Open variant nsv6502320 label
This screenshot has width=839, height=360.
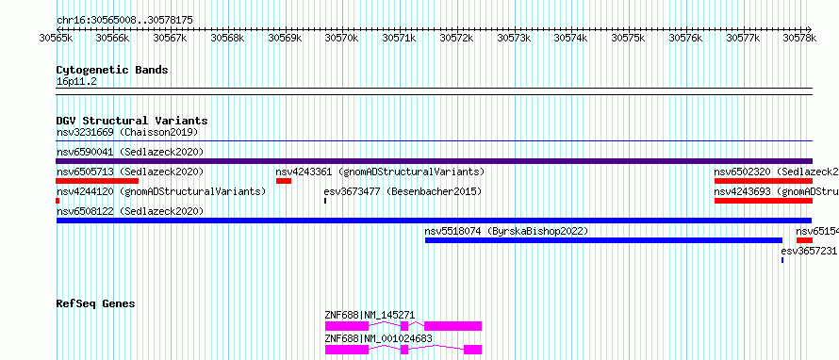tap(777, 172)
